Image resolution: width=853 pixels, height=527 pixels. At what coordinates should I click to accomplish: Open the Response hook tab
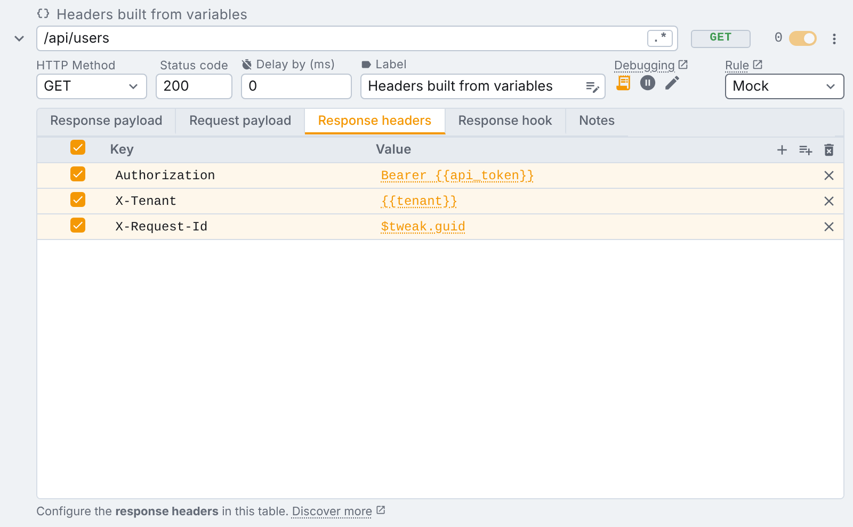505,121
